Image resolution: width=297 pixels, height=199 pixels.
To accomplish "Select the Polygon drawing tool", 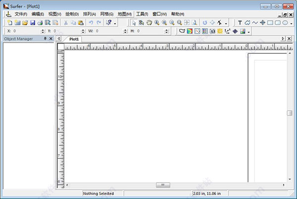I will click(247, 23).
